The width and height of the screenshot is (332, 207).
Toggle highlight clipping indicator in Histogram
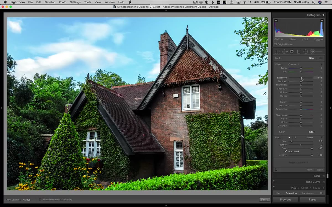pos(322,20)
